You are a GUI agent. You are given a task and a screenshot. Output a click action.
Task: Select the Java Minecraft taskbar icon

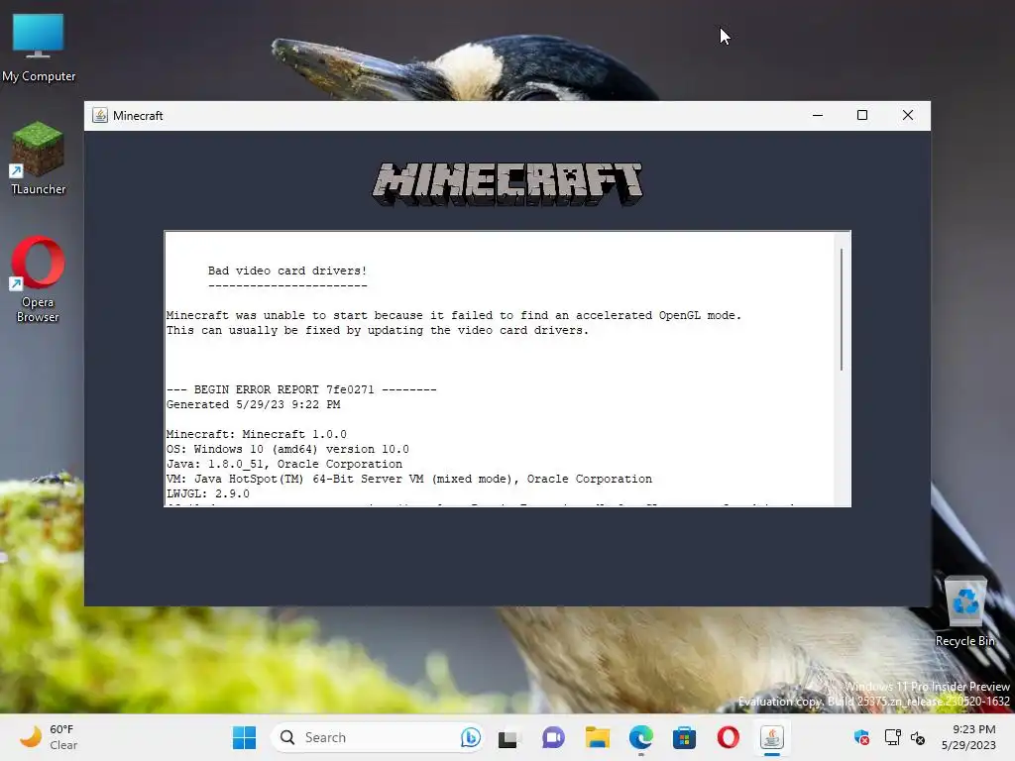point(771,737)
